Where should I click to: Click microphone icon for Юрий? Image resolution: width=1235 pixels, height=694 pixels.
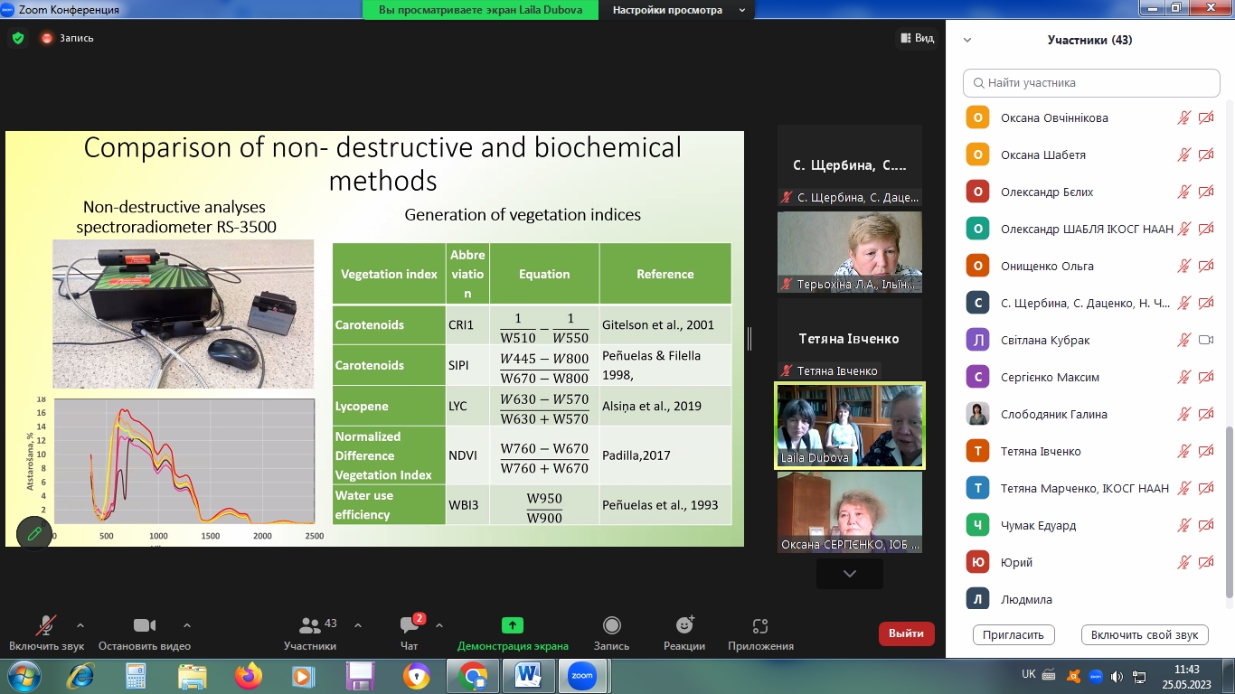(1183, 562)
